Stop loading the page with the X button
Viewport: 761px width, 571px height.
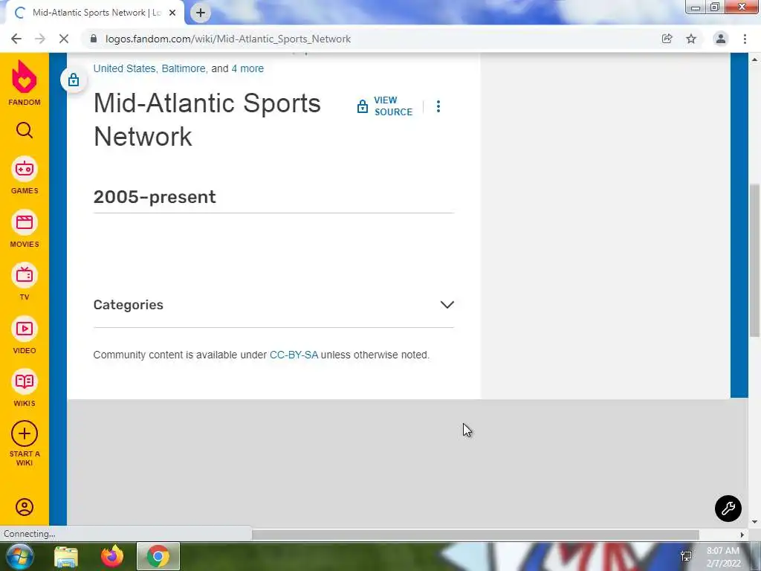(64, 39)
